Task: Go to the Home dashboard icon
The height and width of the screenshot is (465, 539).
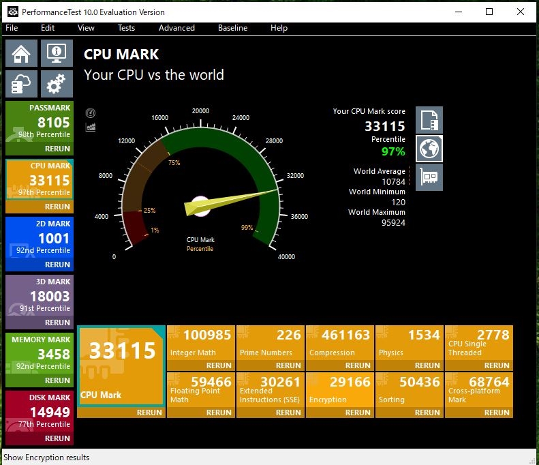Action: coord(21,53)
